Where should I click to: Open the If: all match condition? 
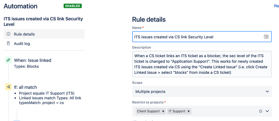tap(25, 87)
